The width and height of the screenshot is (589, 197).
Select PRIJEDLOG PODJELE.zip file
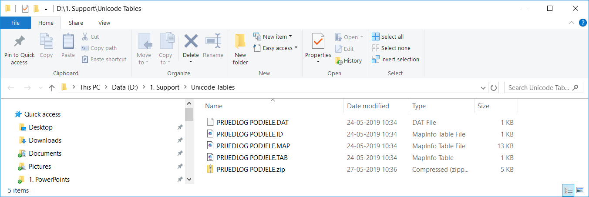click(x=251, y=170)
